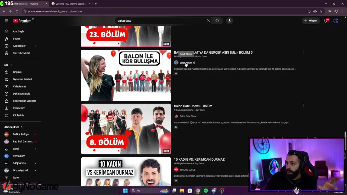Go back with browser back arrow
The width and height of the screenshot is (347, 195).
tap(4, 11)
